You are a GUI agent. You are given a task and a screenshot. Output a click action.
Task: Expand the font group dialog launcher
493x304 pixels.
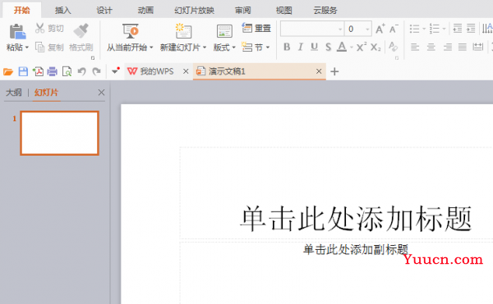pyautogui.click(x=397, y=58)
